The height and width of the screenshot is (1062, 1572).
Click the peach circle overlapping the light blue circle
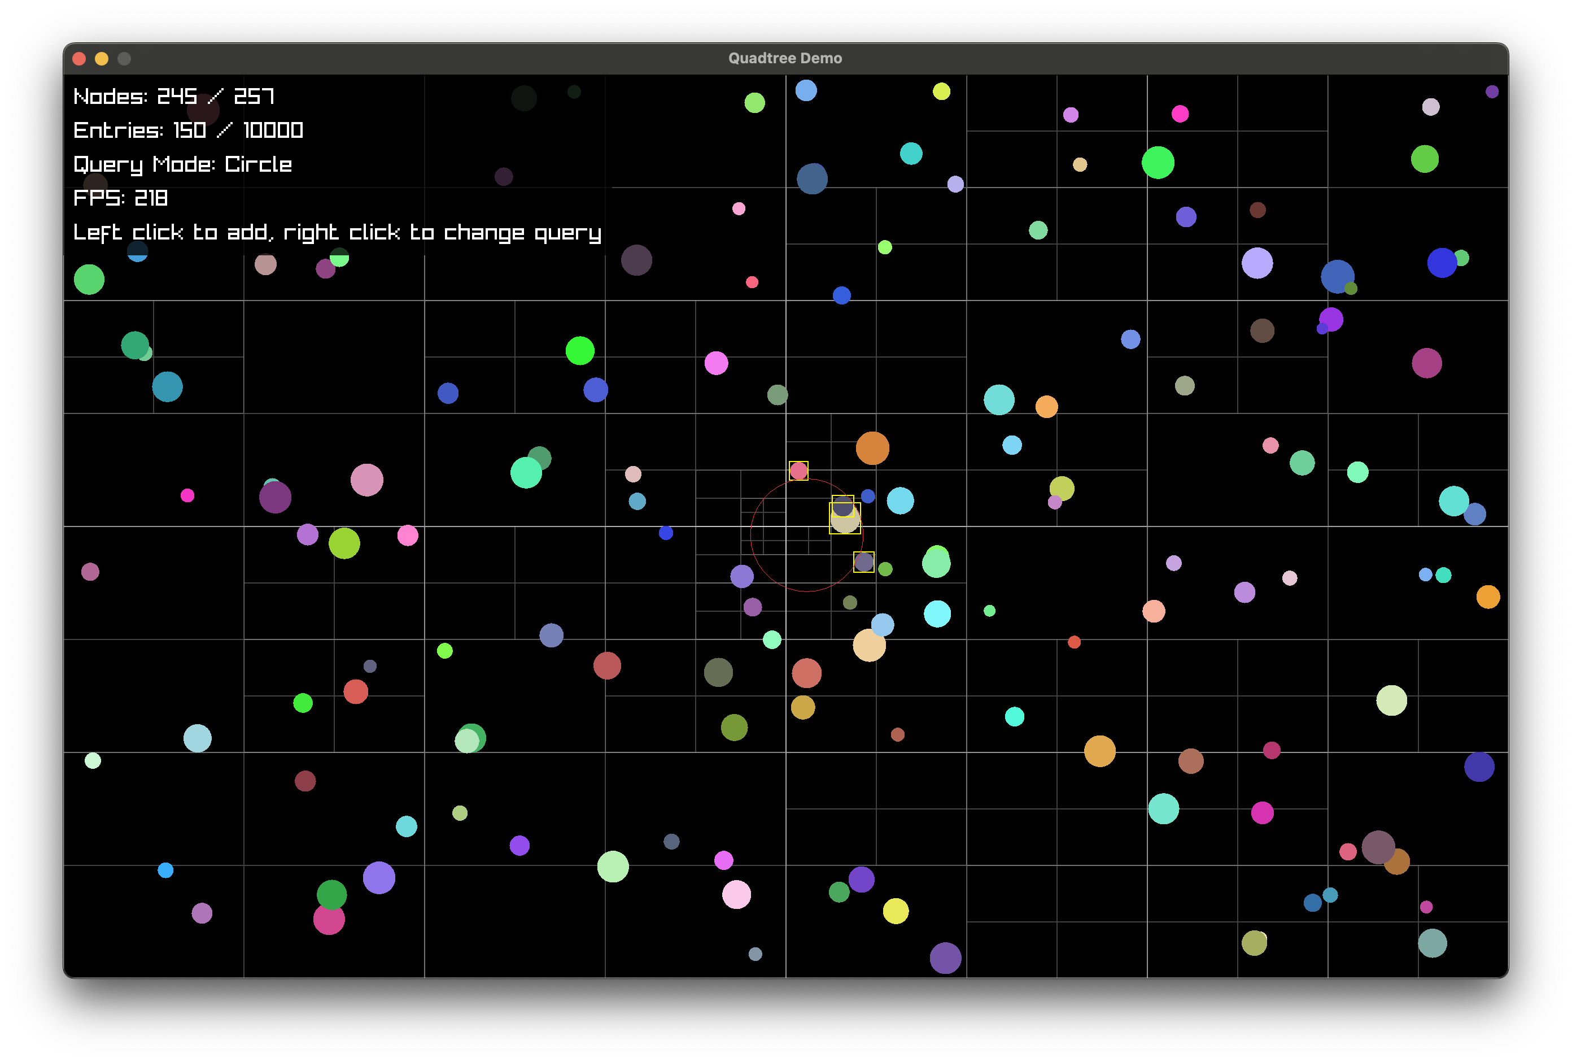point(868,645)
